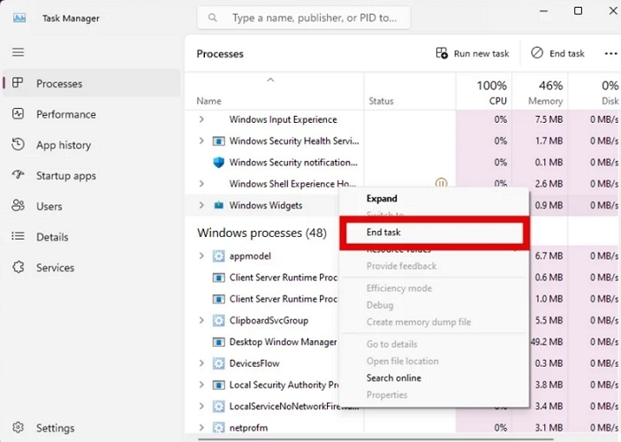Sort by the Disk column header
The height and width of the screenshot is (442, 621).
click(x=594, y=92)
